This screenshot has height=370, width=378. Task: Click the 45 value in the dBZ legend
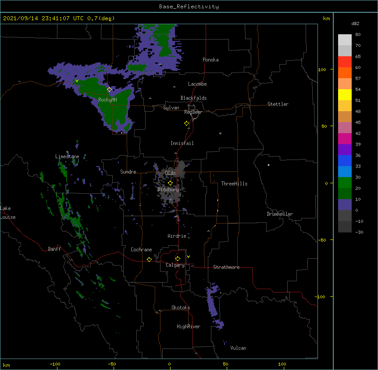tap(358, 122)
